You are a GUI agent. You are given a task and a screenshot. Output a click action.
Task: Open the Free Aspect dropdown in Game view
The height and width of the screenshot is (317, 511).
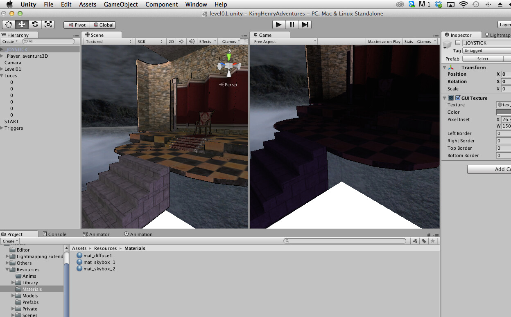[x=284, y=41]
